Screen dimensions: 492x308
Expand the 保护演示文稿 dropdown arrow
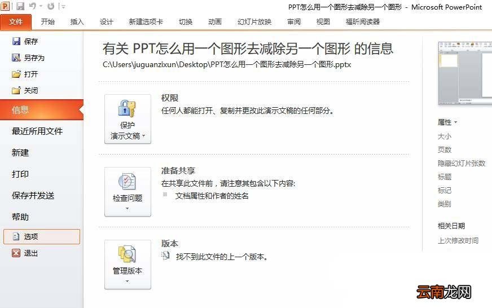pyautogui.click(x=144, y=136)
